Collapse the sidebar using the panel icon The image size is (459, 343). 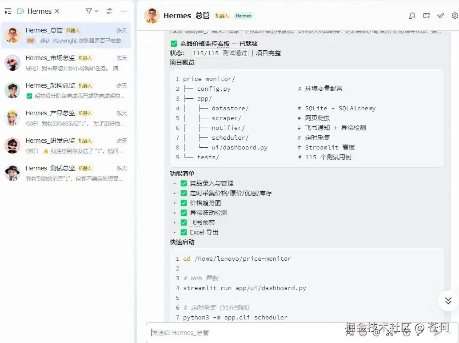7,11
